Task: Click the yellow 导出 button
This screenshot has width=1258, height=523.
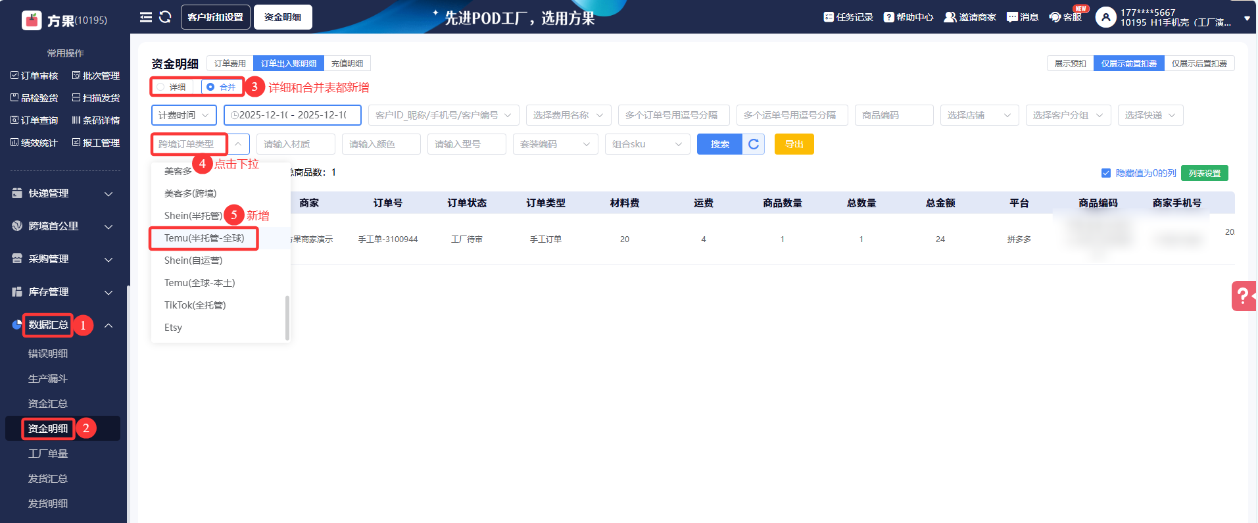Action: pos(794,144)
